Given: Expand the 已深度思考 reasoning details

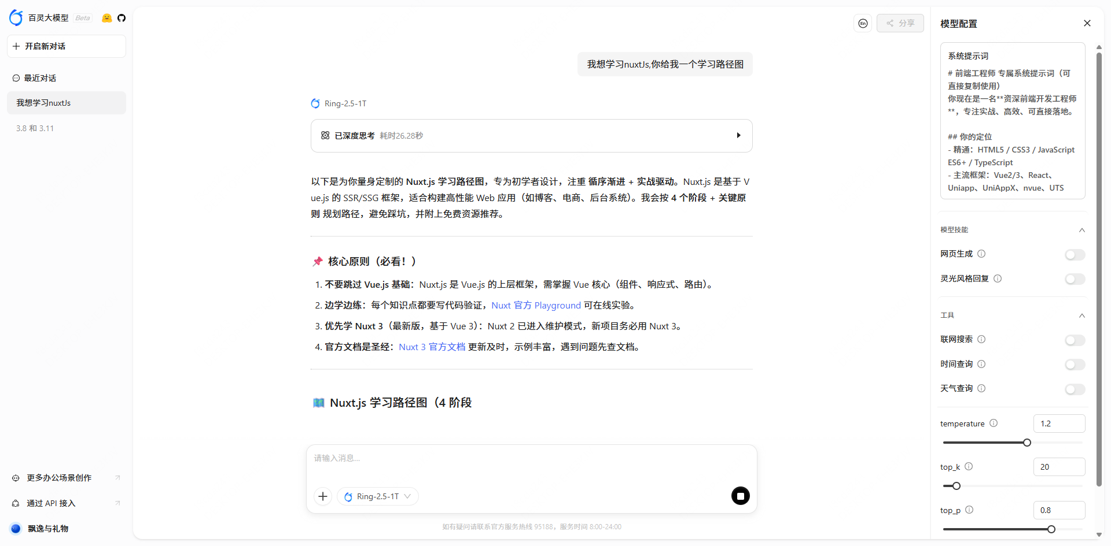Looking at the screenshot, I should (738, 135).
